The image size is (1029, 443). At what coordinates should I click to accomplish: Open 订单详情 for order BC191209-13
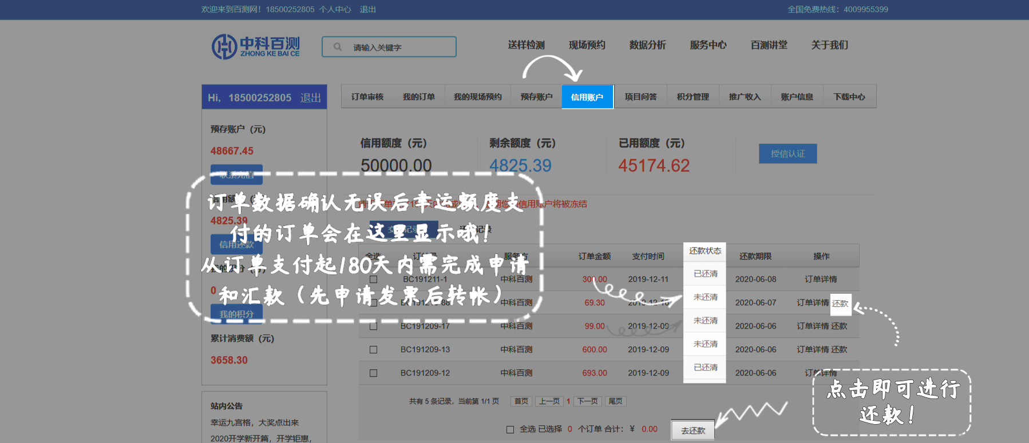tap(813, 350)
